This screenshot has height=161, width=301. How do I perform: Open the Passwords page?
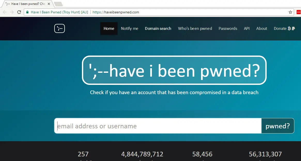pos(228,29)
